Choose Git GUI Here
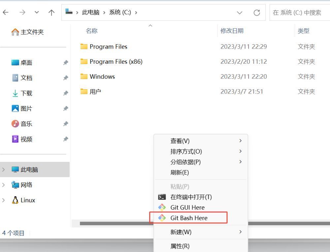The image size is (330, 252). (x=201, y=207)
